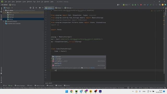
Task: Click the Collapse All icon in Project panel
Action: point(36,8)
